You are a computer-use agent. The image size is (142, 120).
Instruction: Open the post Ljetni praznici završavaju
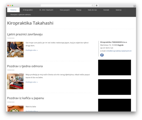pyautogui.click(x=25, y=34)
